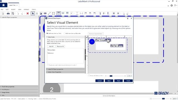Open the help question mark icon
The width and height of the screenshot is (178, 100).
coord(175,5)
